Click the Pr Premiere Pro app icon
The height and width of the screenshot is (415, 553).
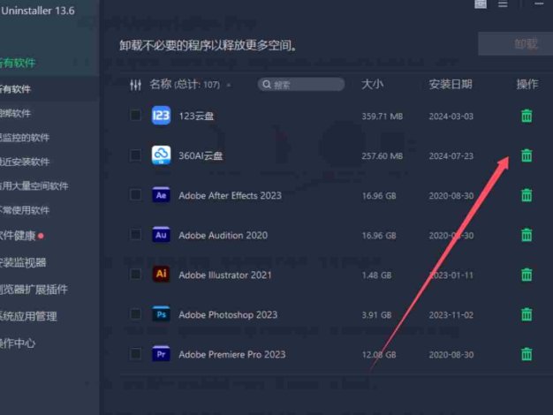coord(161,354)
